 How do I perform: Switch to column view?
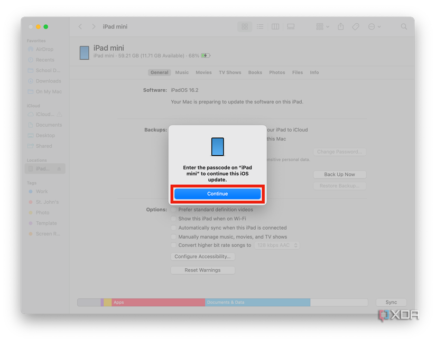click(275, 27)
